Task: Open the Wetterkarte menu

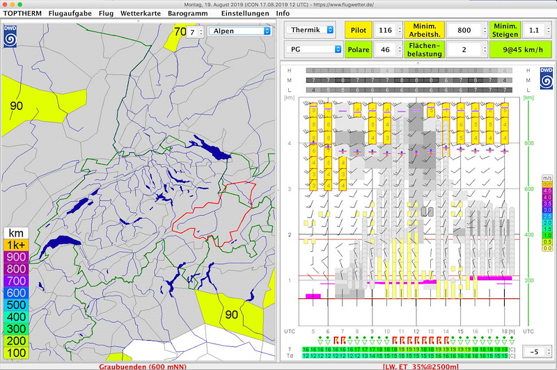Action: tap(141, 13)
